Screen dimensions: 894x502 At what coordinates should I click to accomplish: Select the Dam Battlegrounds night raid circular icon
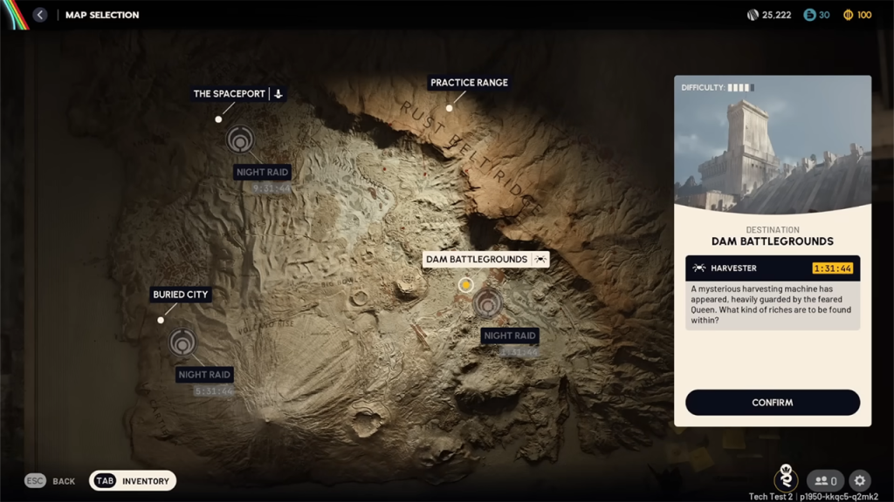[487, 303]
